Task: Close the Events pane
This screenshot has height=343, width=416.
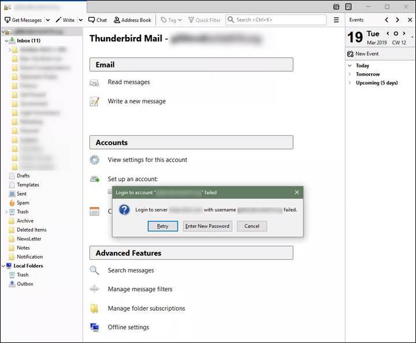Action: click(x=410, y=20)
